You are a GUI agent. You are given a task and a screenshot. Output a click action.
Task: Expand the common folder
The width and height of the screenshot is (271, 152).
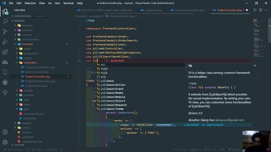click(x=27, y=30)
